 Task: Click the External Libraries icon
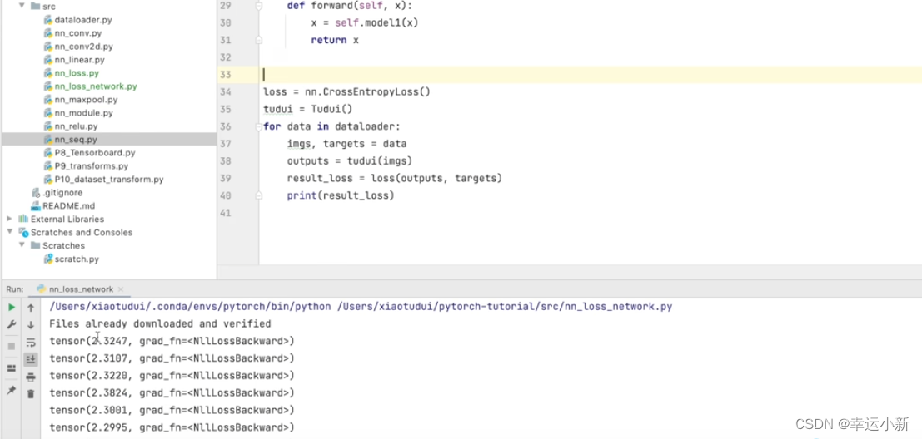[x=23, y=219]
